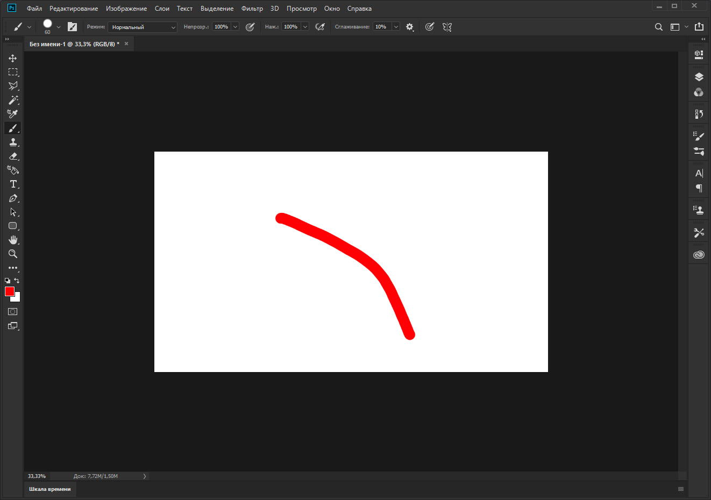Image resolution: width=711 pixels, height=500 pixels.
Task: Expand the status bar info arrow
Action: (x=145, y=476)
